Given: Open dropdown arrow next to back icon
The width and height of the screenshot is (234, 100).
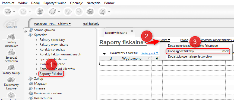Looking at the screenshot, I should (x=14, y=12).
